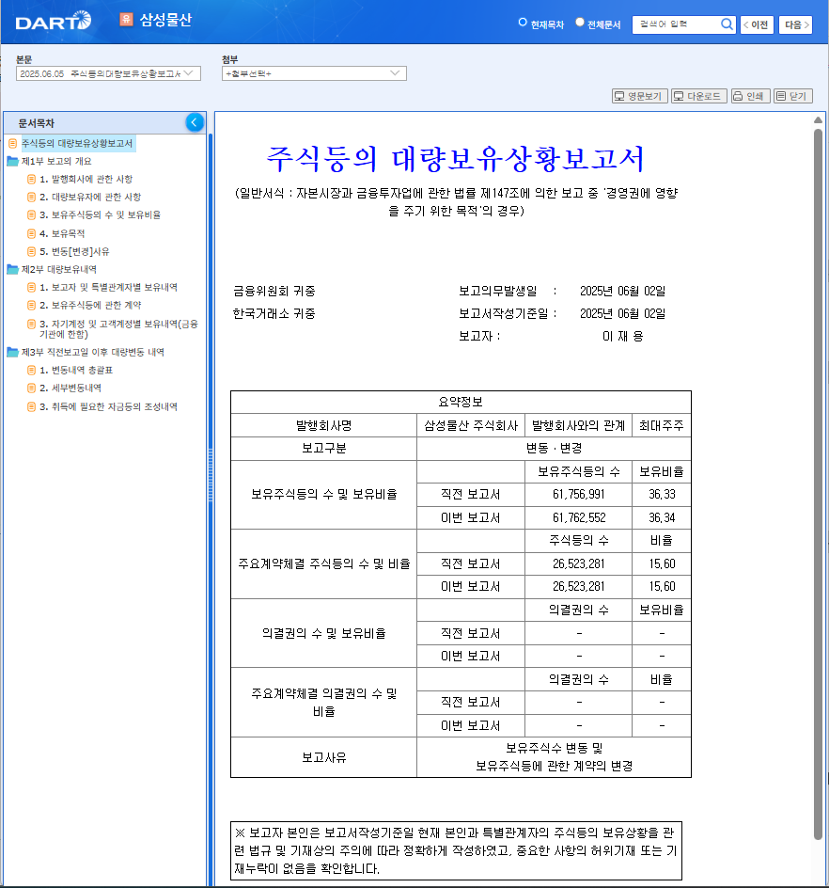Click the 영문보기 button

coord(639,96)
